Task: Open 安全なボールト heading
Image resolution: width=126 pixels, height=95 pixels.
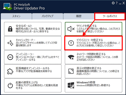Action: tap(24, 26)
